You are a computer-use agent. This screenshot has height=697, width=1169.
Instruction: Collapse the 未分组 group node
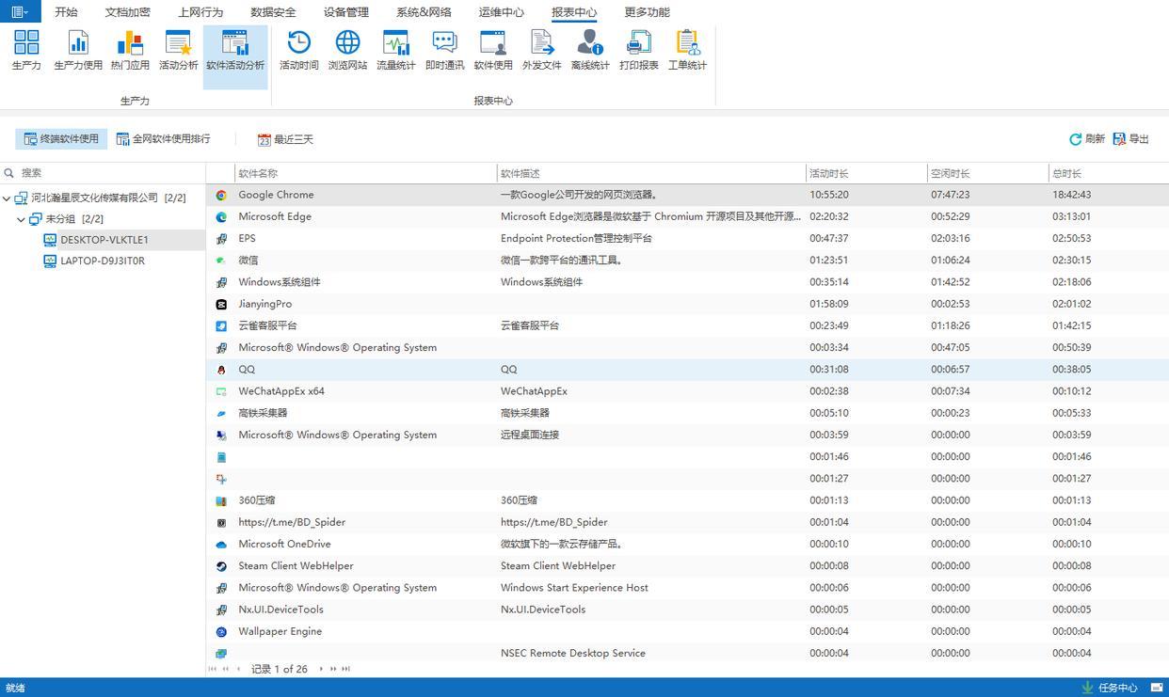[22, 219]
